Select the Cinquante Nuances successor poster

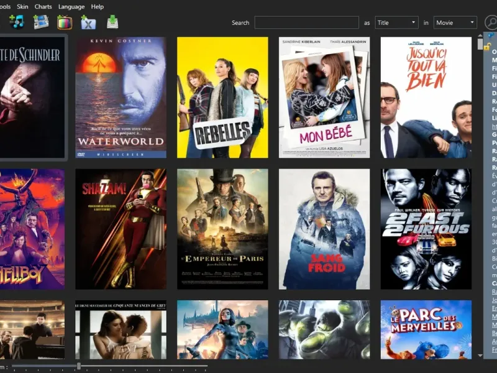click(x=121, y=330)
